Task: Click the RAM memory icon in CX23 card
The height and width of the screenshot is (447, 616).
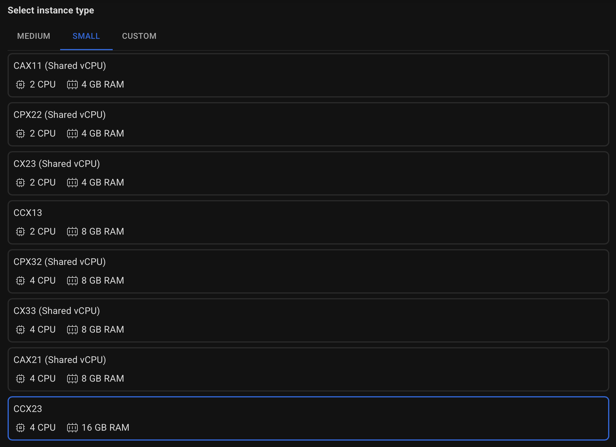Action: [72, 183]
